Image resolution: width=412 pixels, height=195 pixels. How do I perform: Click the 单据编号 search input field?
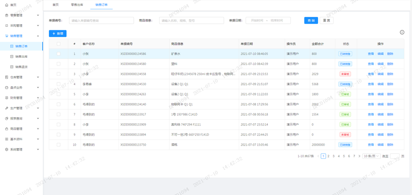click(101, 21)
